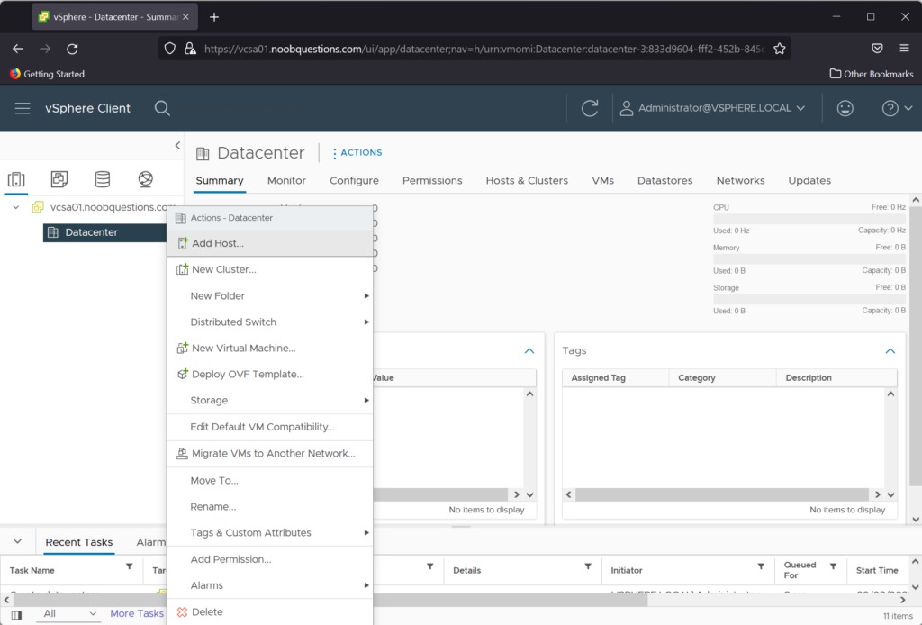This screenshot has width=922, height=625.
Task: Open the VMs tab
Action: tap(602, 180)
